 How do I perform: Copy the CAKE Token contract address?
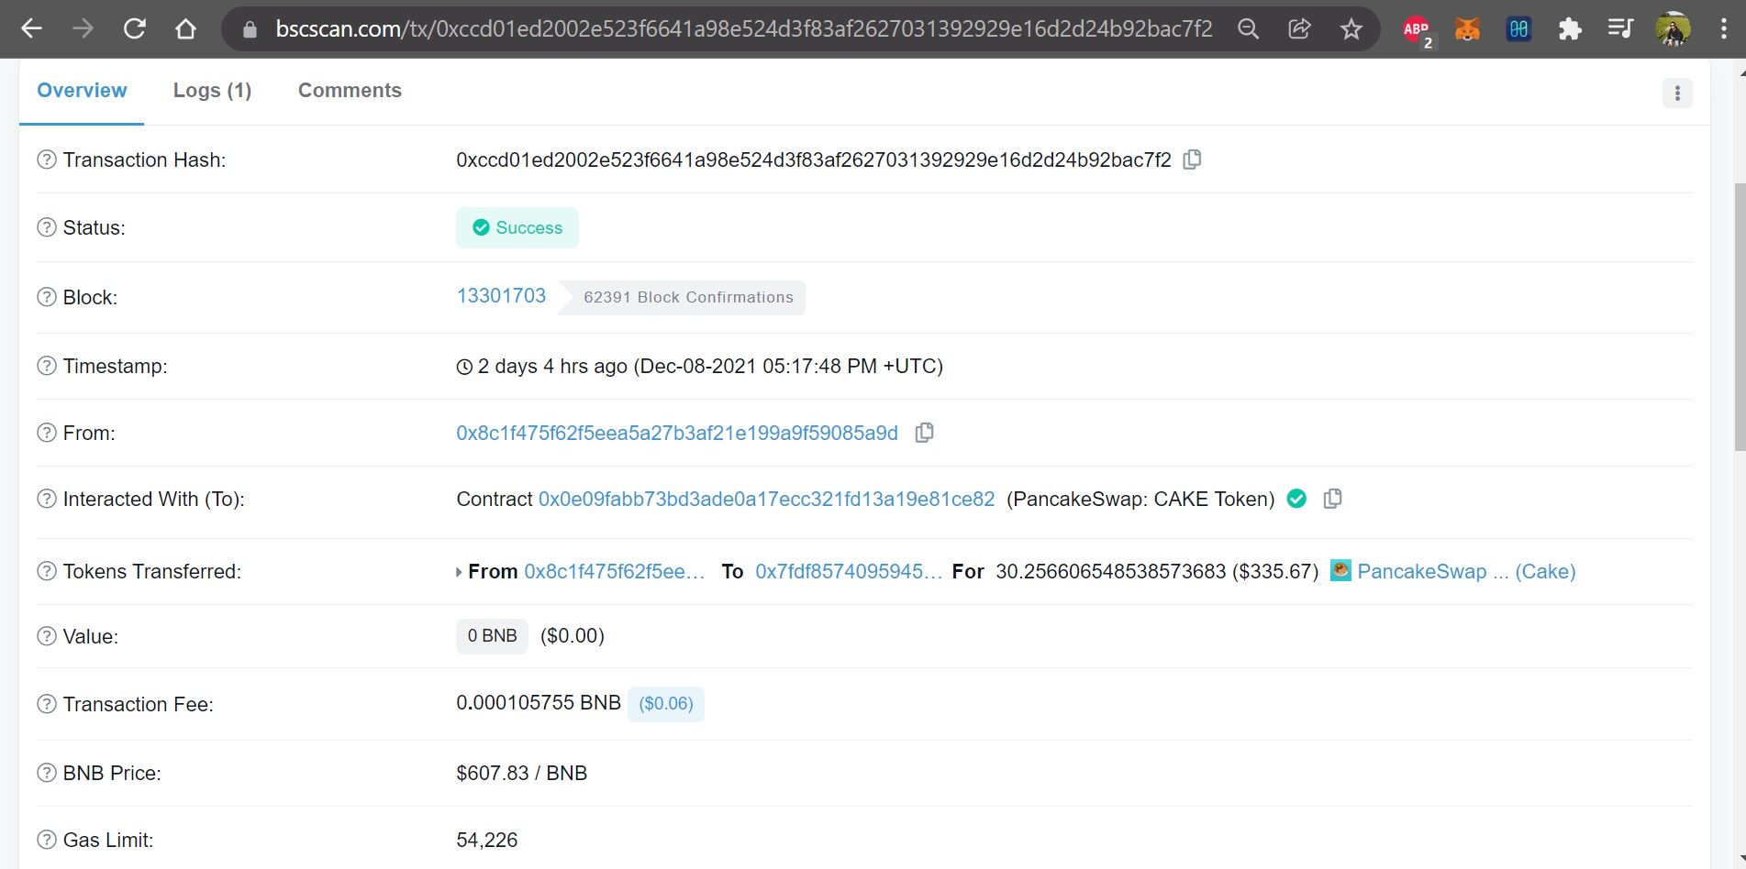(1332, 499)
